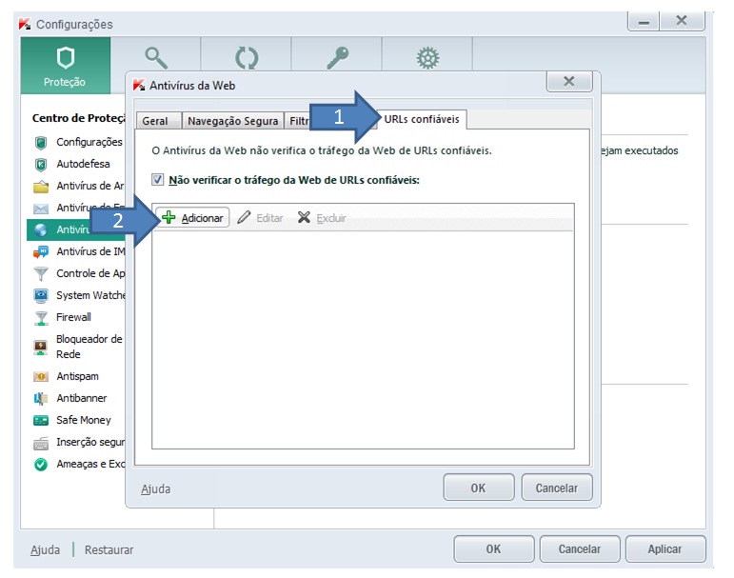Select Autodefesa in the protection list
734x578 pixels.
click(x=84, y=164)
